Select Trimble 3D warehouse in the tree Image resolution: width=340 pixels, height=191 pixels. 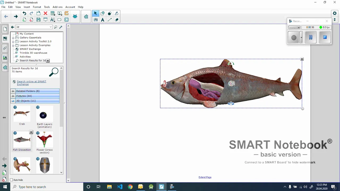coord(33,53)
